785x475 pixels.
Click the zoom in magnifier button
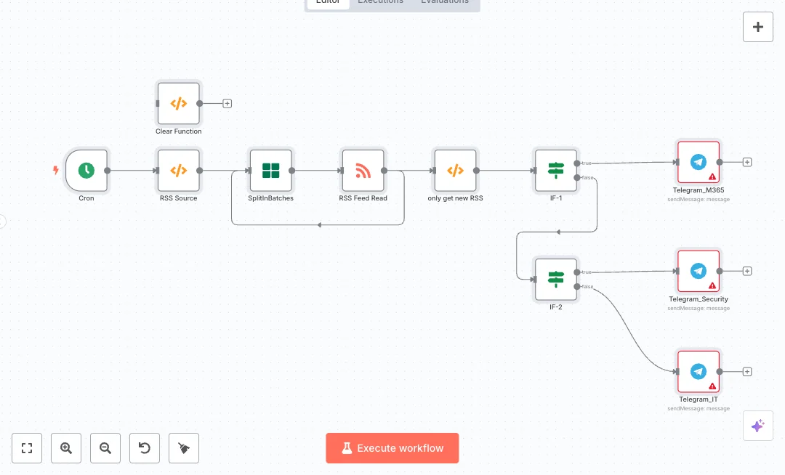tap(66, 448)
